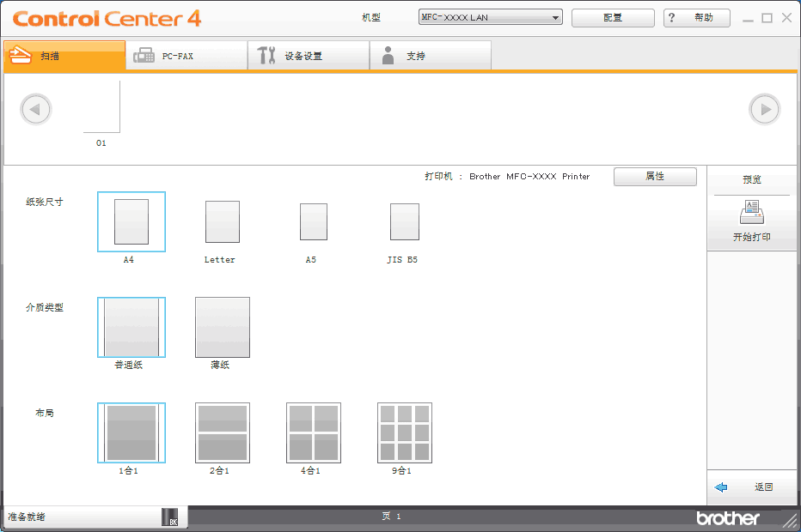Click the next image arrow
The image size is (801, 532).
[764, 109]
